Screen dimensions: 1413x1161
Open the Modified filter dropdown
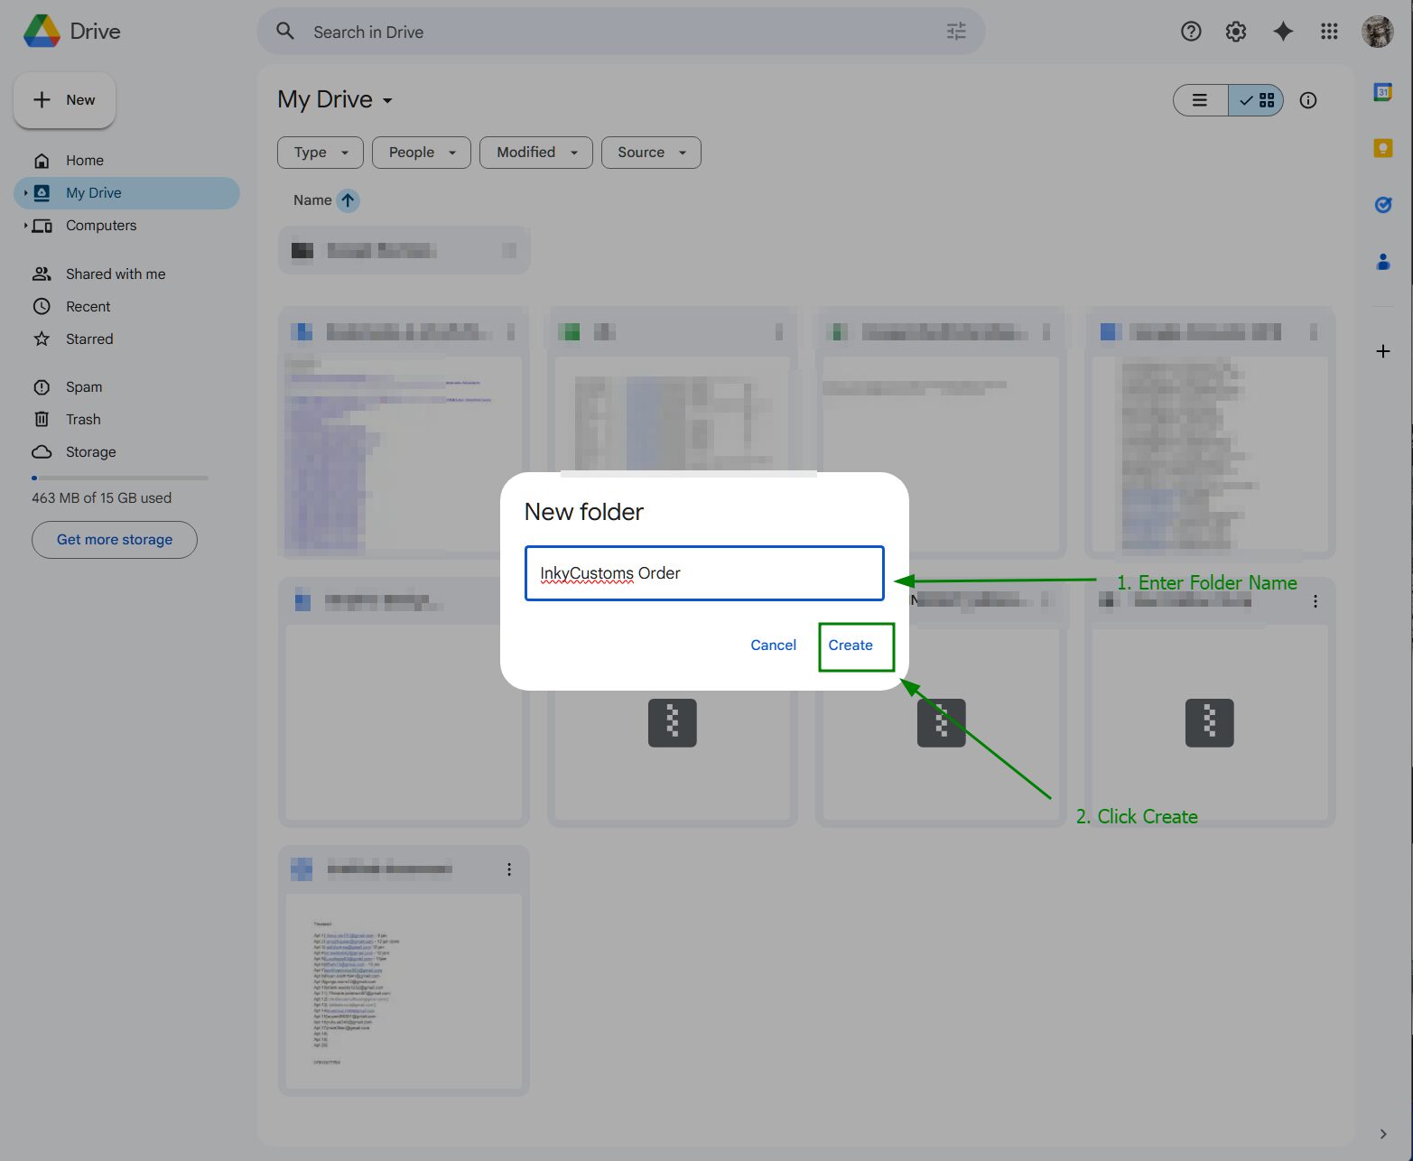point(536,153)
